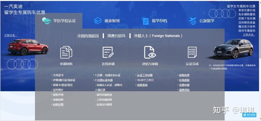Image resolution: width=261 pixels, height=121 pixels.
Task: Select 外籍人士 (Foreign Nationals)
Action: point(158,36)
